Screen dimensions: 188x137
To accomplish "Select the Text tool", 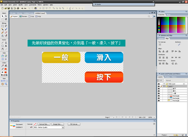I will click(6, 46).
